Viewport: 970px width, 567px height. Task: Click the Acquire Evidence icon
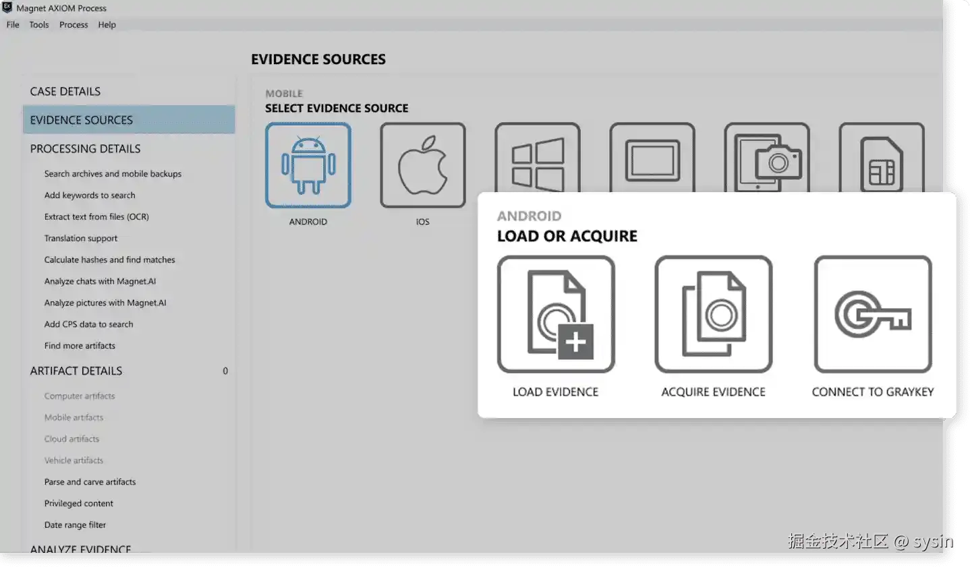click(x=714, y=314)
